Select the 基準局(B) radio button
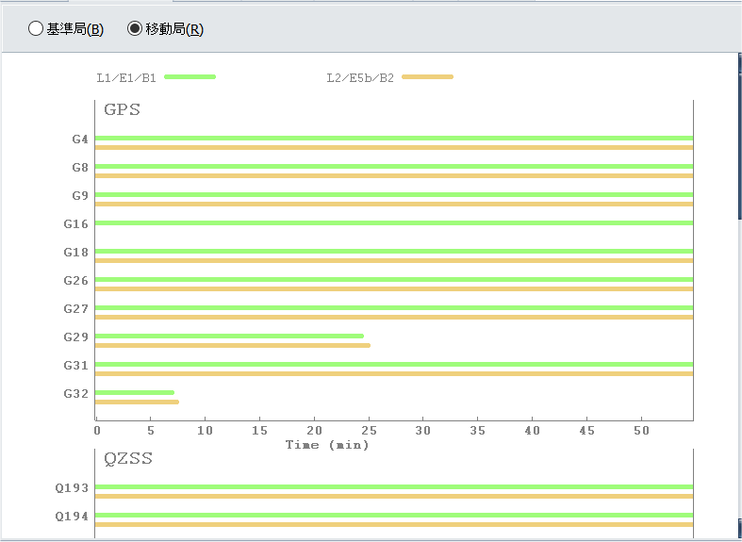Image resolution: width=742 pixels, height=542 pixels. [36, 29]
